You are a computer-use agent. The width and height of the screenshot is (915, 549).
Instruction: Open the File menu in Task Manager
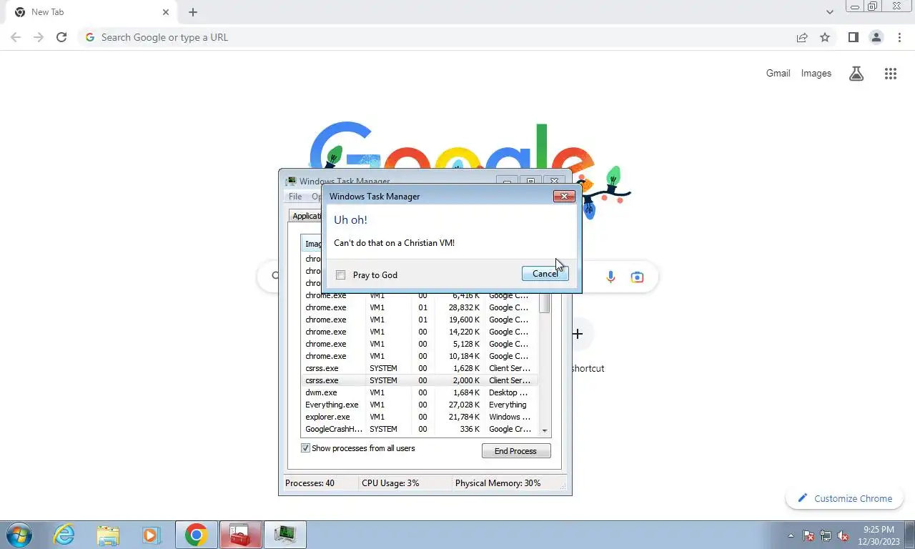(x=295, y=197)
